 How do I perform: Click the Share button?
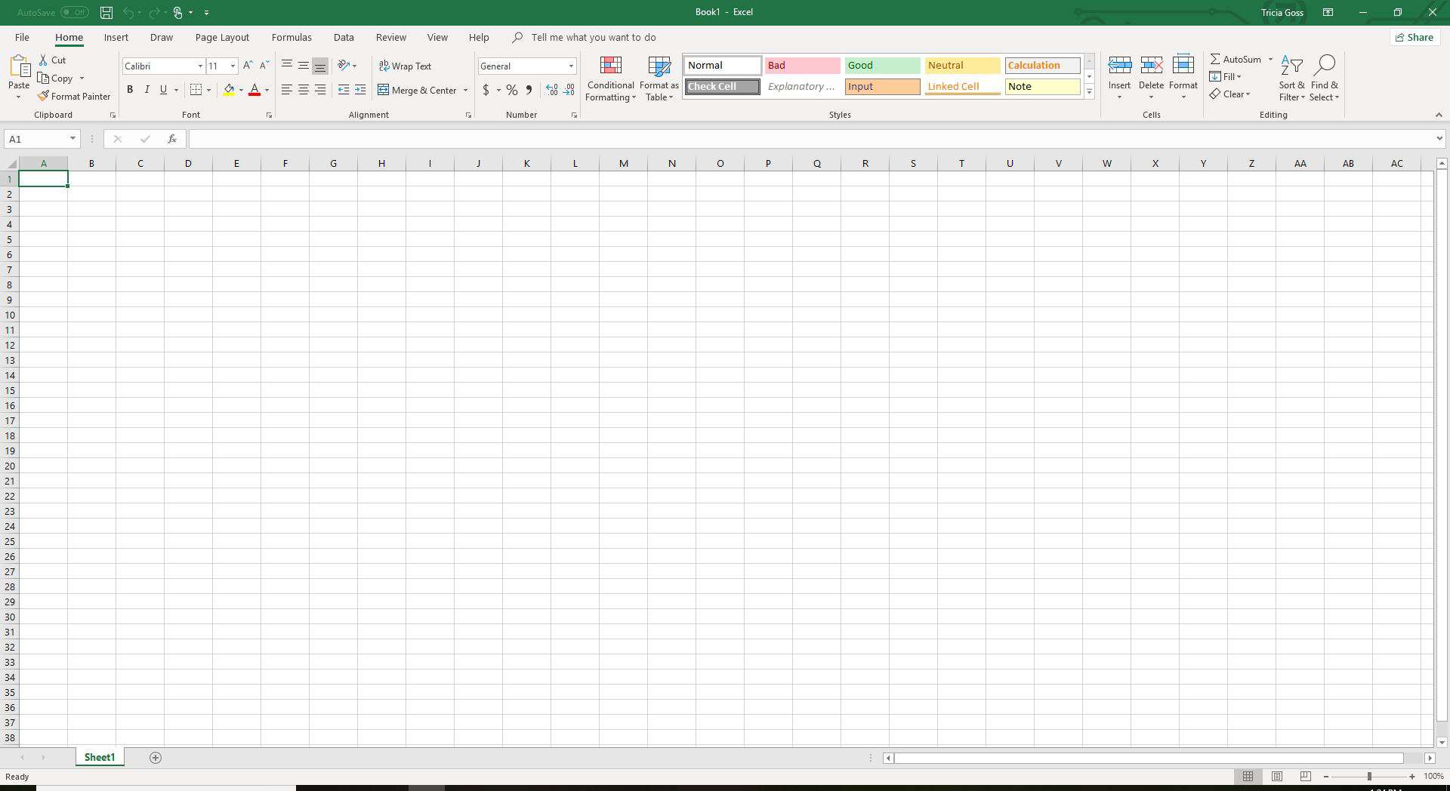pos(1414,37)
